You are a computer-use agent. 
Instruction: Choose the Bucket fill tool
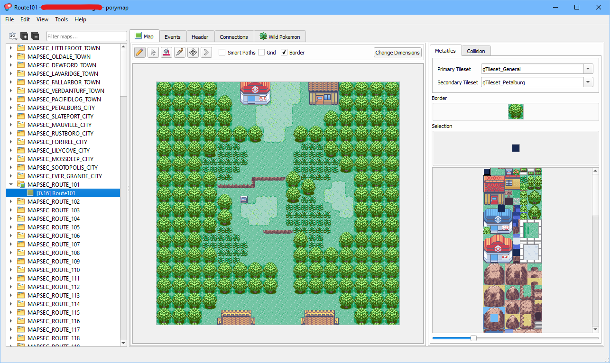pos(166,52)
